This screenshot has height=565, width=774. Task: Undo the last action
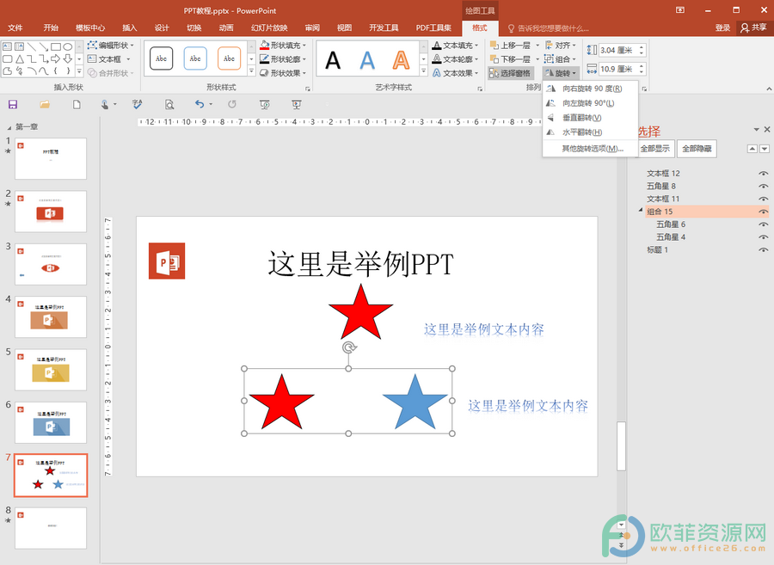point(200,104)
